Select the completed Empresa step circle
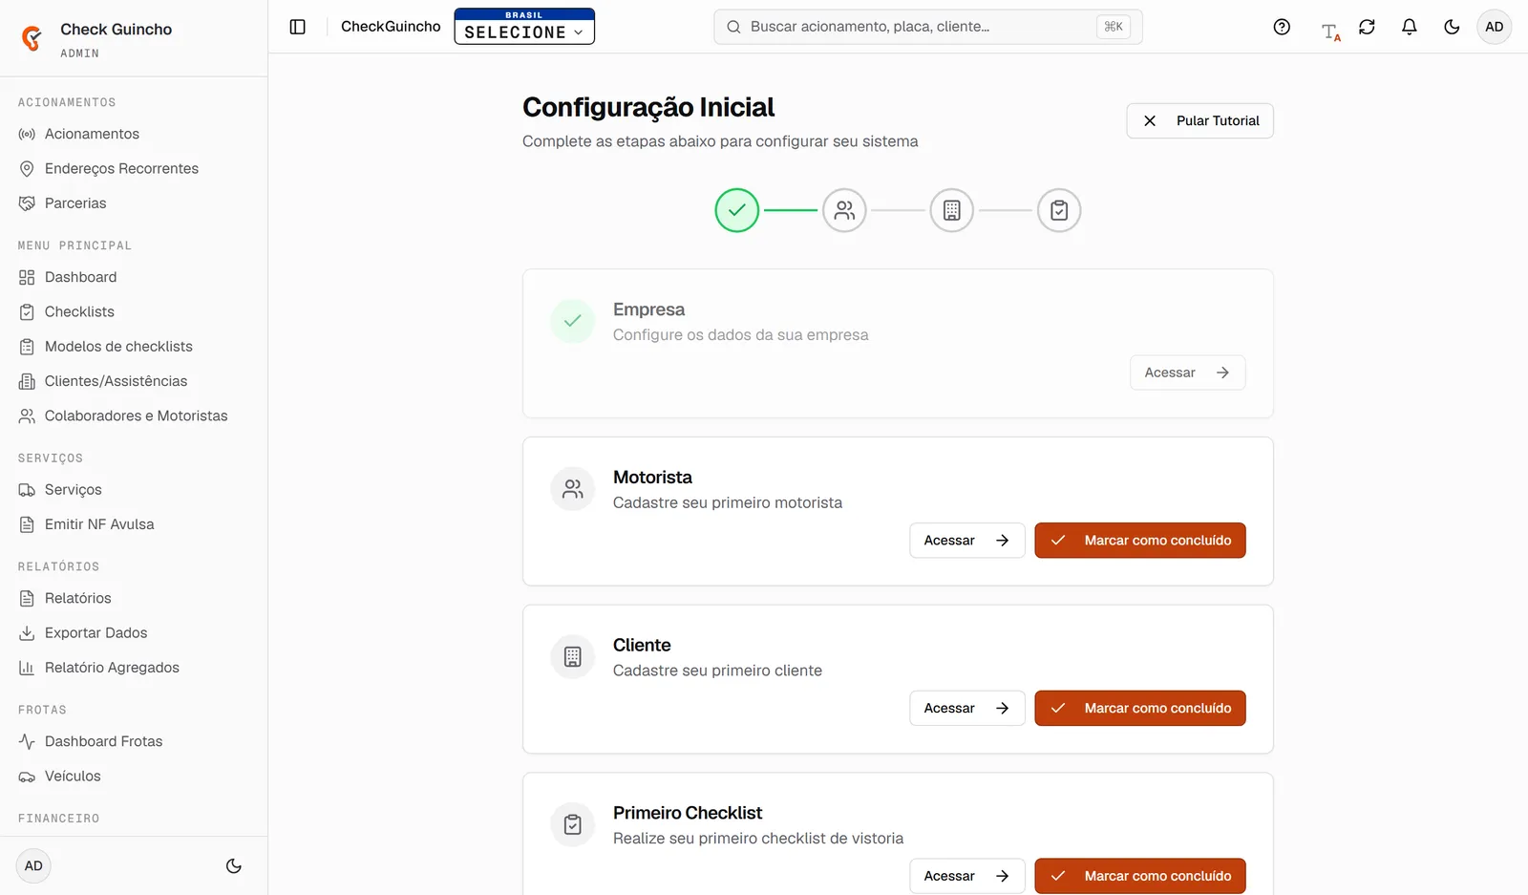Viewport: 1528px width, 895px height. 737,210
